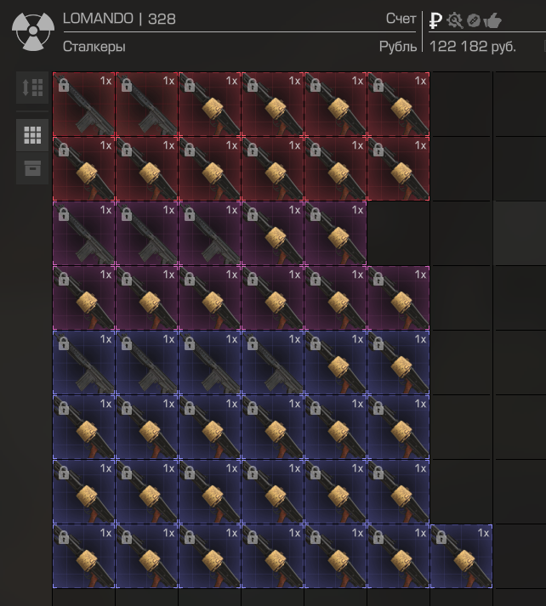The width and height of the screenshot is (546, 606).
Task: Click the gear with magnifier icon
Action: point(455,20)
